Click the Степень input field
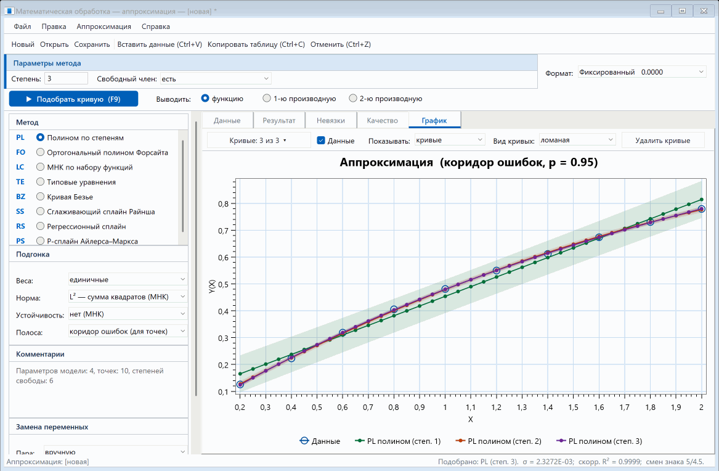Viewport: 719px width, 471px height. 66,78
